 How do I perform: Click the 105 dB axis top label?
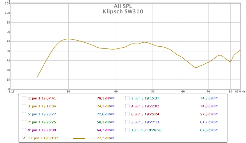tap(7, 3)
